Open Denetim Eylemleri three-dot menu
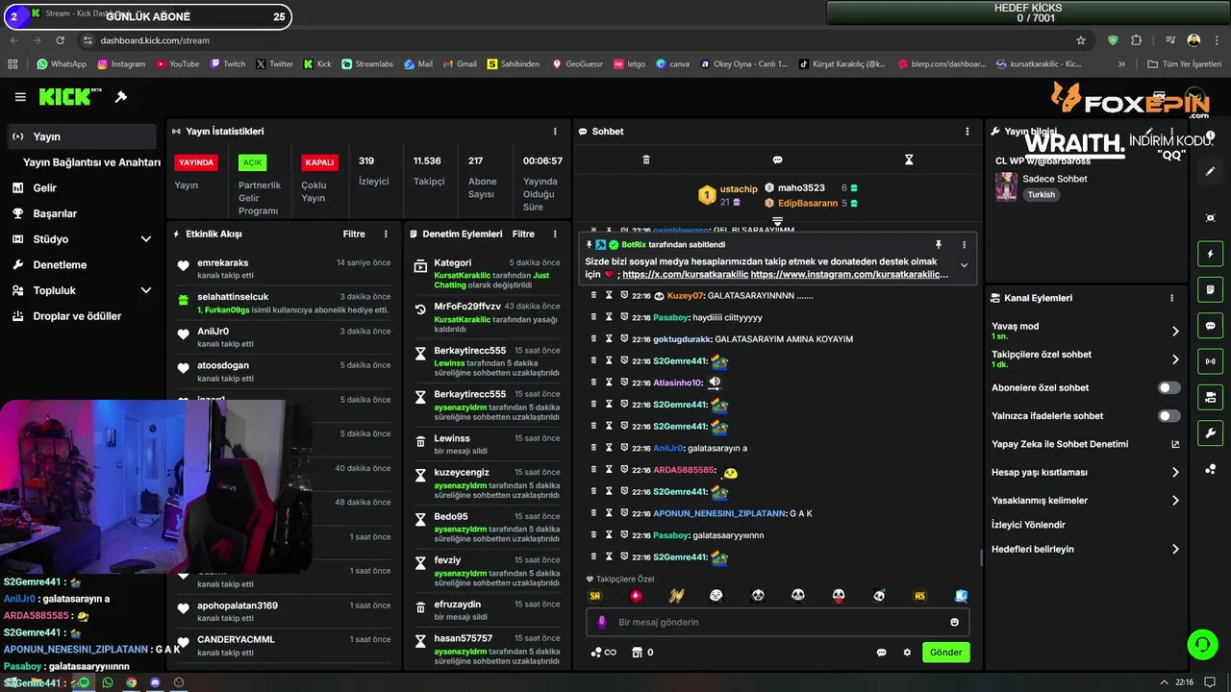1231x692 pixels. click(x=555, y=234)
